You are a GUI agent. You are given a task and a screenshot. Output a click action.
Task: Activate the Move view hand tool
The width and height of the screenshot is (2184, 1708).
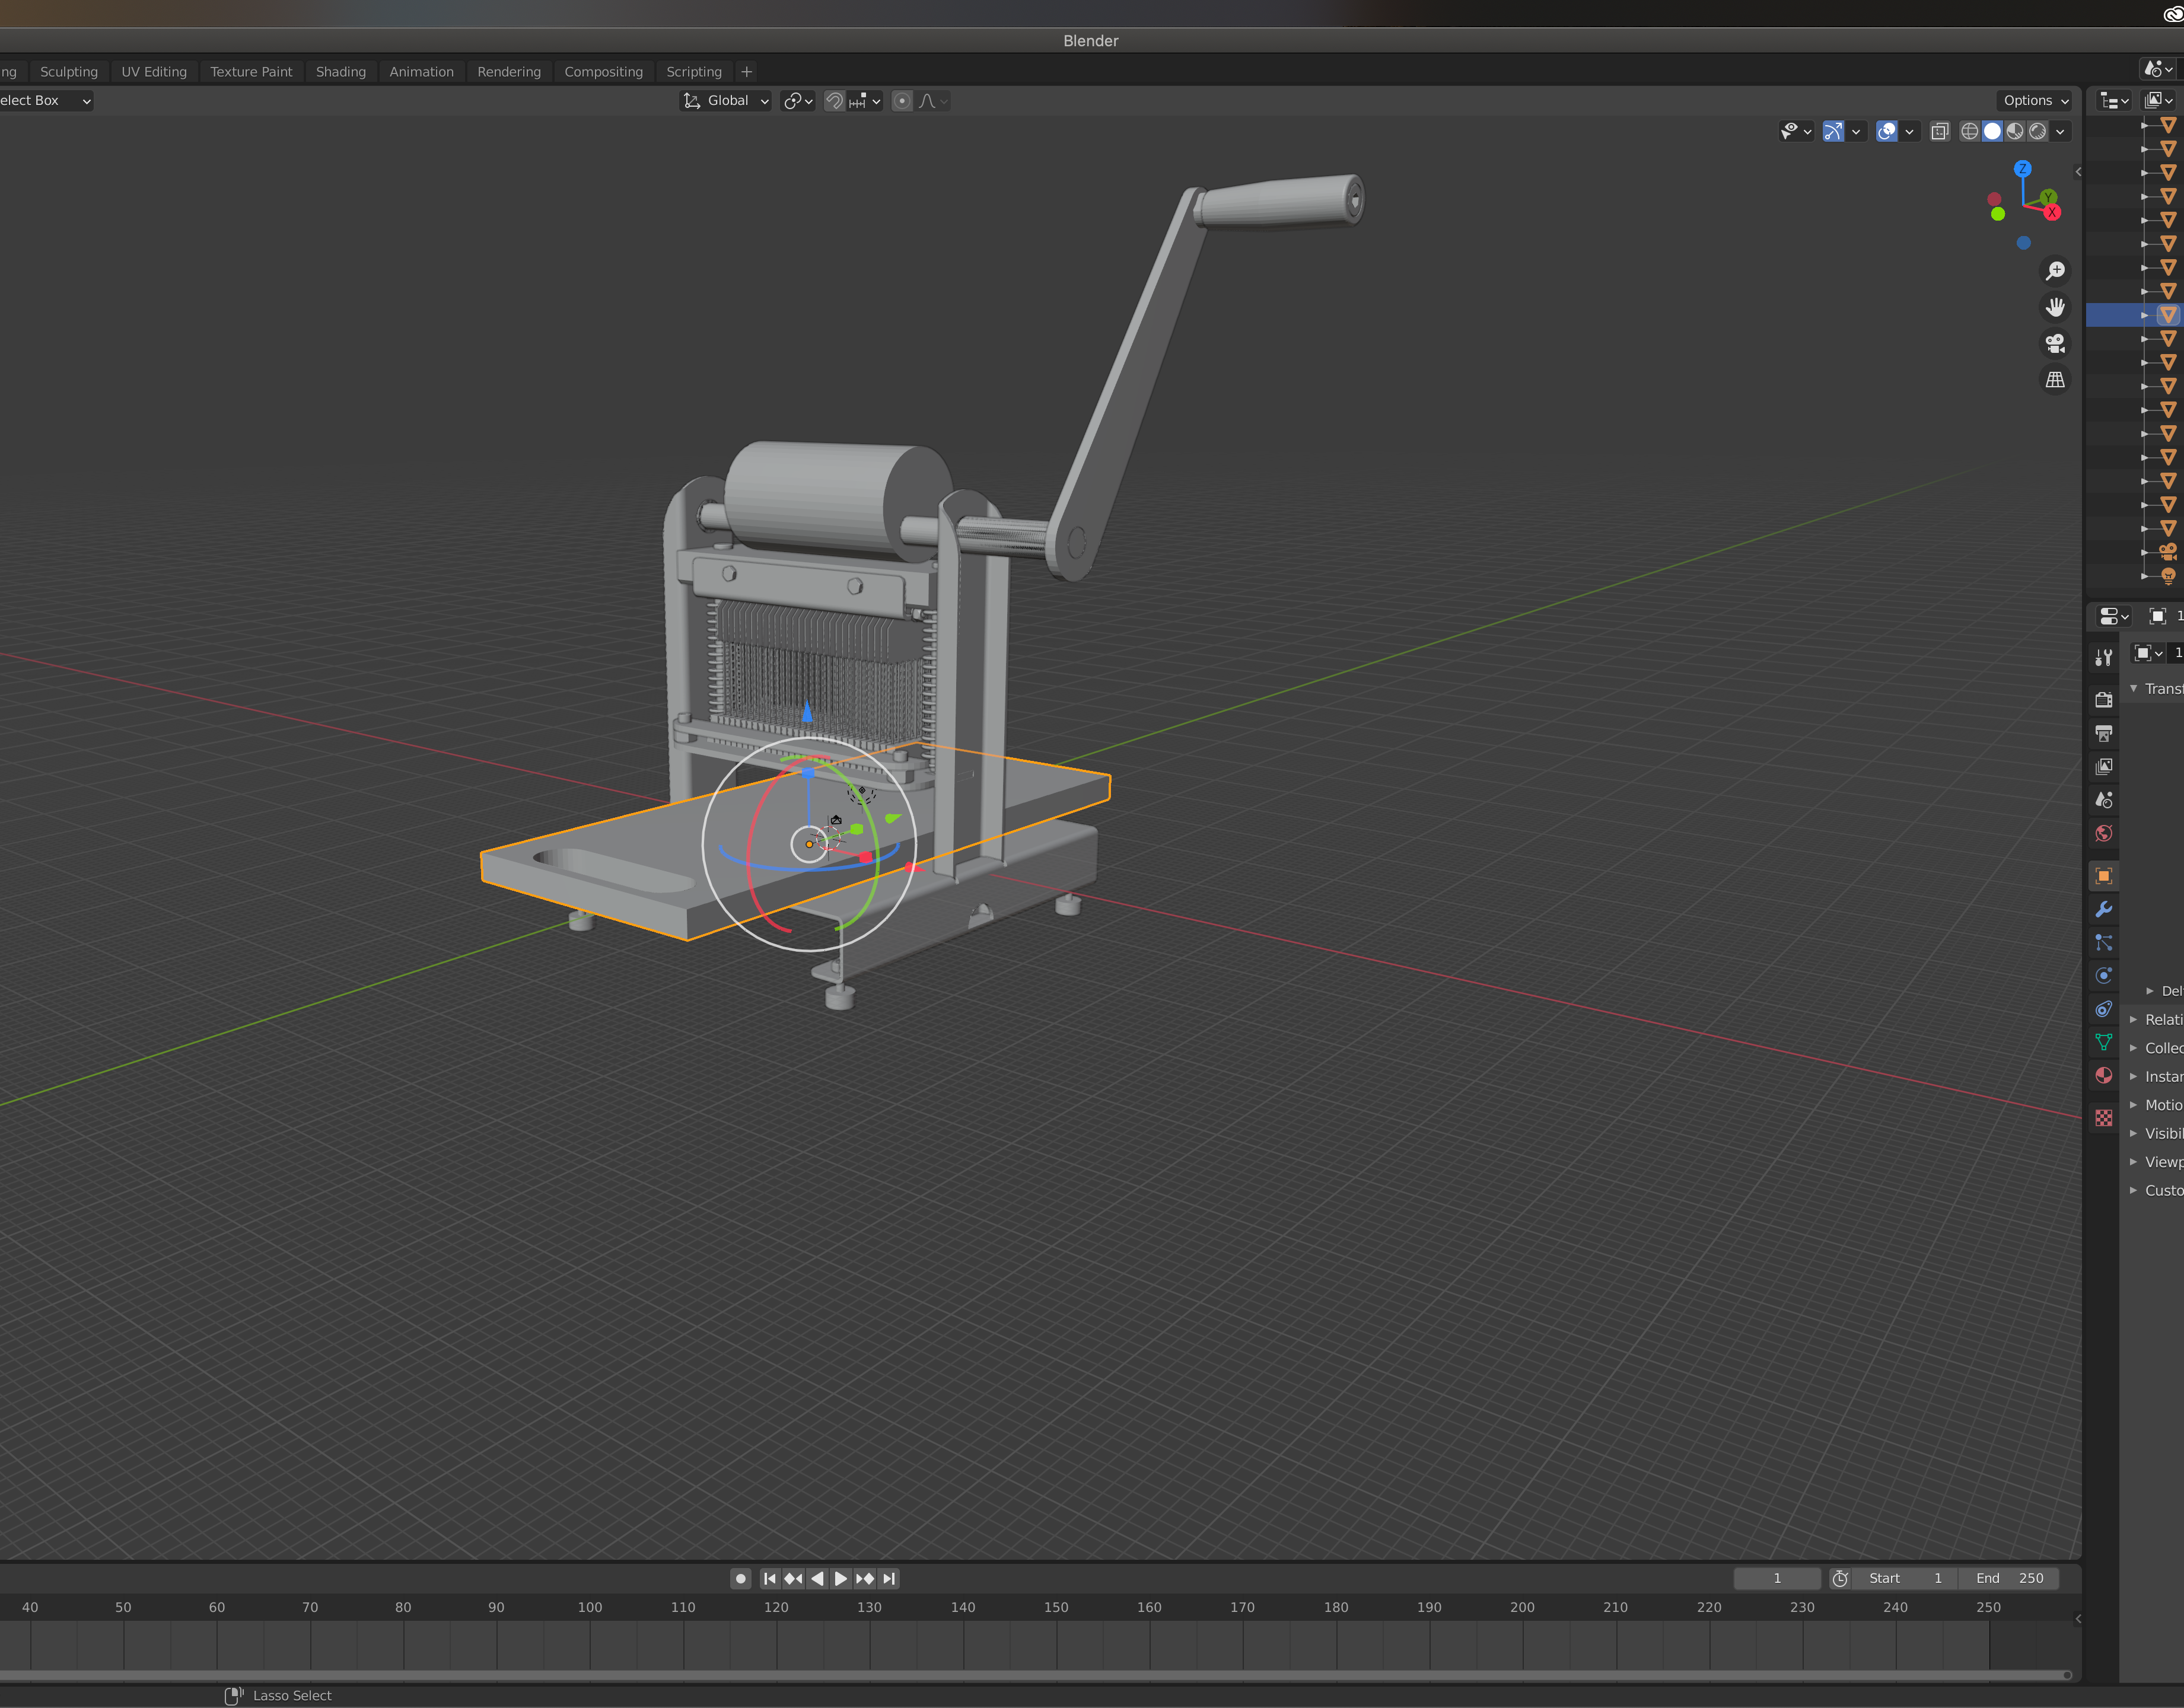[2055, 307]
